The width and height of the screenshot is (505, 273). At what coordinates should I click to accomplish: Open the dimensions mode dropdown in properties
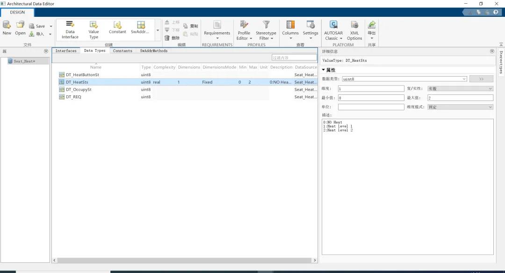[461, 107]
